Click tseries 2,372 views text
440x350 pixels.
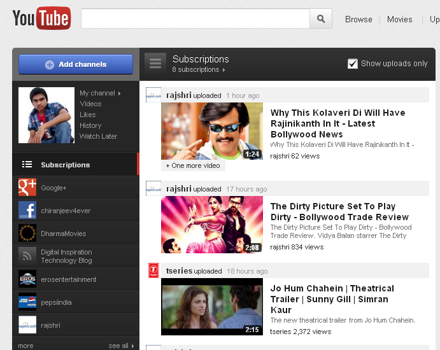tap(301, 332)
